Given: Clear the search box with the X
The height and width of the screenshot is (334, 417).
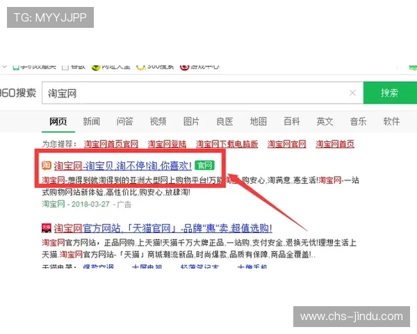Looking at the screenshot, I should pos(352,93).
